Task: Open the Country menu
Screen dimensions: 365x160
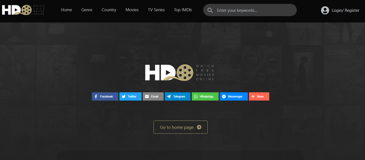Action: pyautogui.click(x=109, y=10)
